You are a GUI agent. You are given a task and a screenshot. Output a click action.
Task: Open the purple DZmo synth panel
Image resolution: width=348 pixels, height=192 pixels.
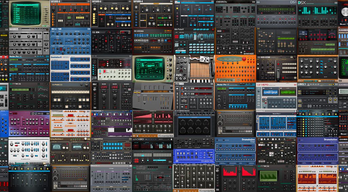(29, 124)
